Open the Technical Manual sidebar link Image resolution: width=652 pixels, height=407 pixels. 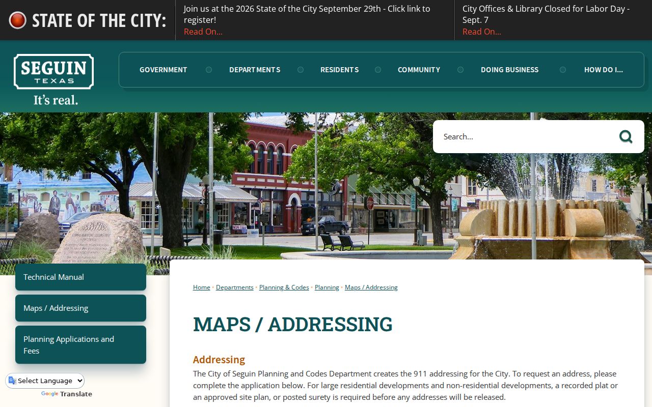(x=80, y=277)
